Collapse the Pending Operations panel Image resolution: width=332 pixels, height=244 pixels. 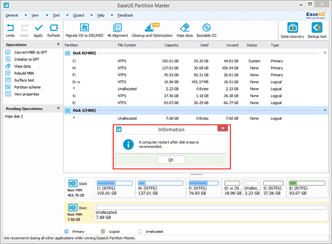pos(58,108)
